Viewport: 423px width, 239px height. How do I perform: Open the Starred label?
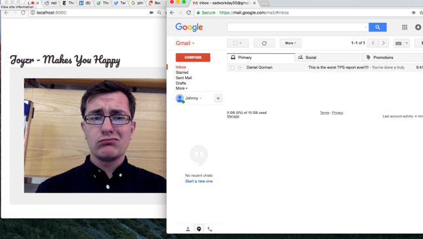(x=182, y=73)
